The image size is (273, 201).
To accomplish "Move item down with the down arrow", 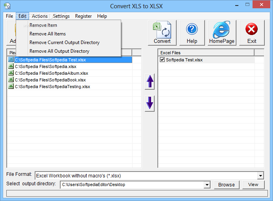I will point(150,103).
